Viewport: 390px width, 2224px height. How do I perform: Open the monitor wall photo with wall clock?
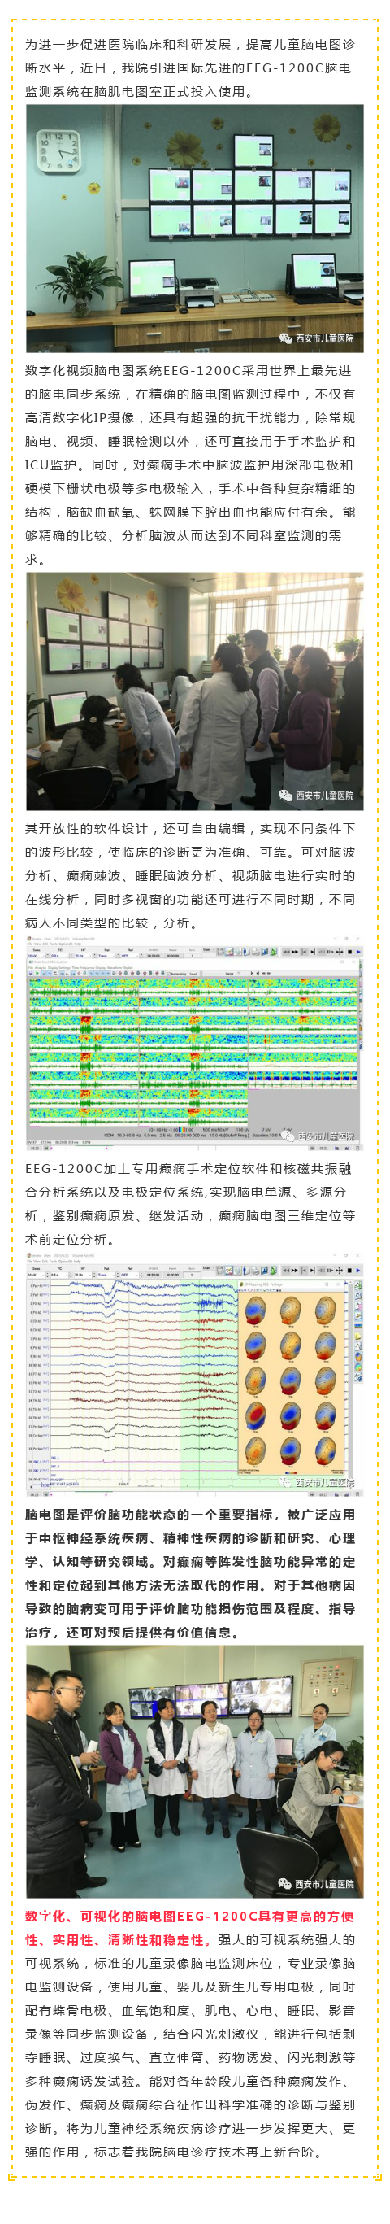click(195, 229)
